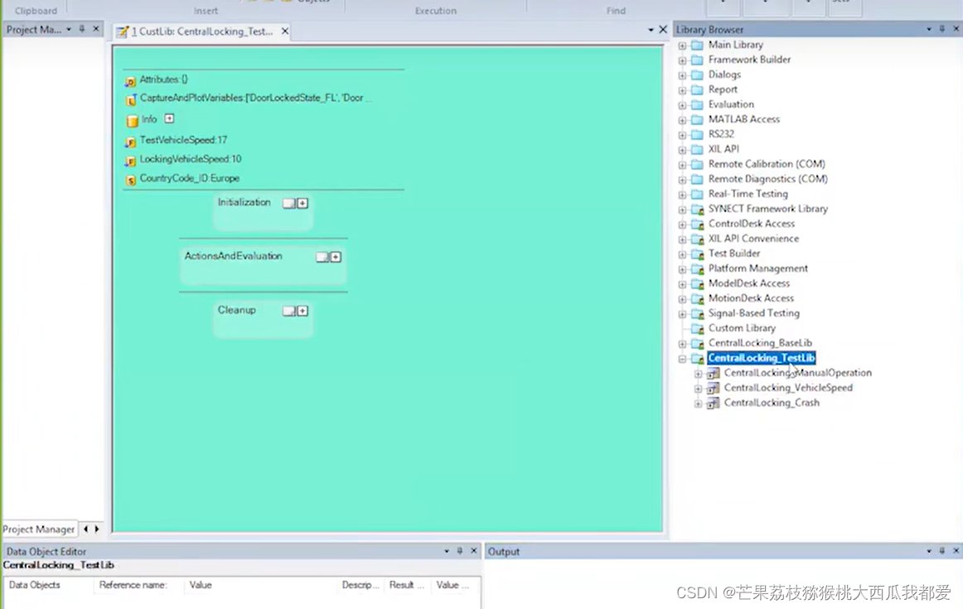Select the CountryCode_ID:Europe data object

pos(189,178)
